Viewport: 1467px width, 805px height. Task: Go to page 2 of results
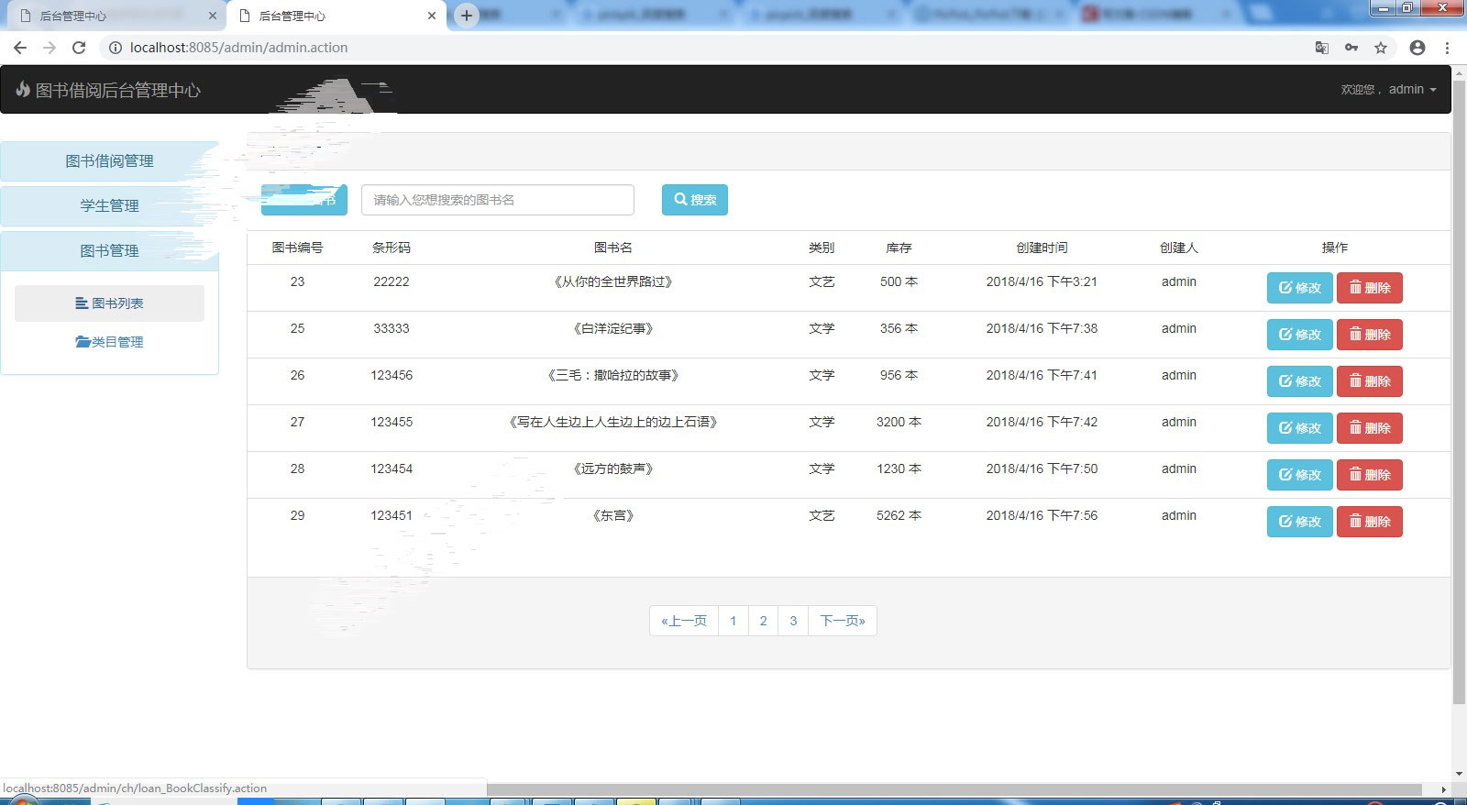(763, 621)
